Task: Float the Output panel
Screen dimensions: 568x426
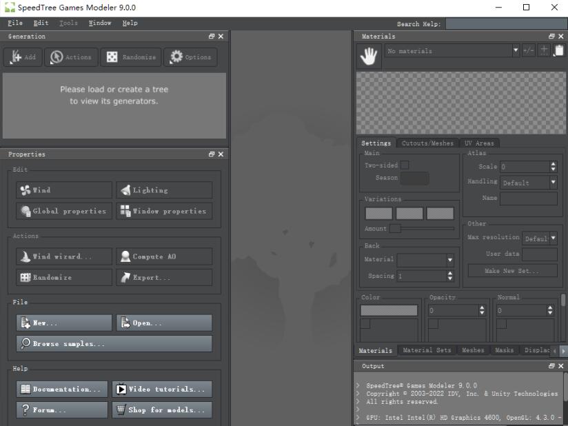Action: tap(551, 366)
